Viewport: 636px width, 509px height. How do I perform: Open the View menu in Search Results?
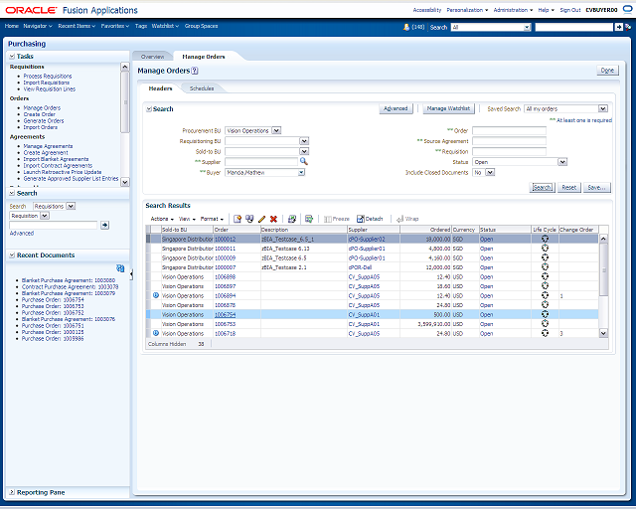click(x=187, y=219)
